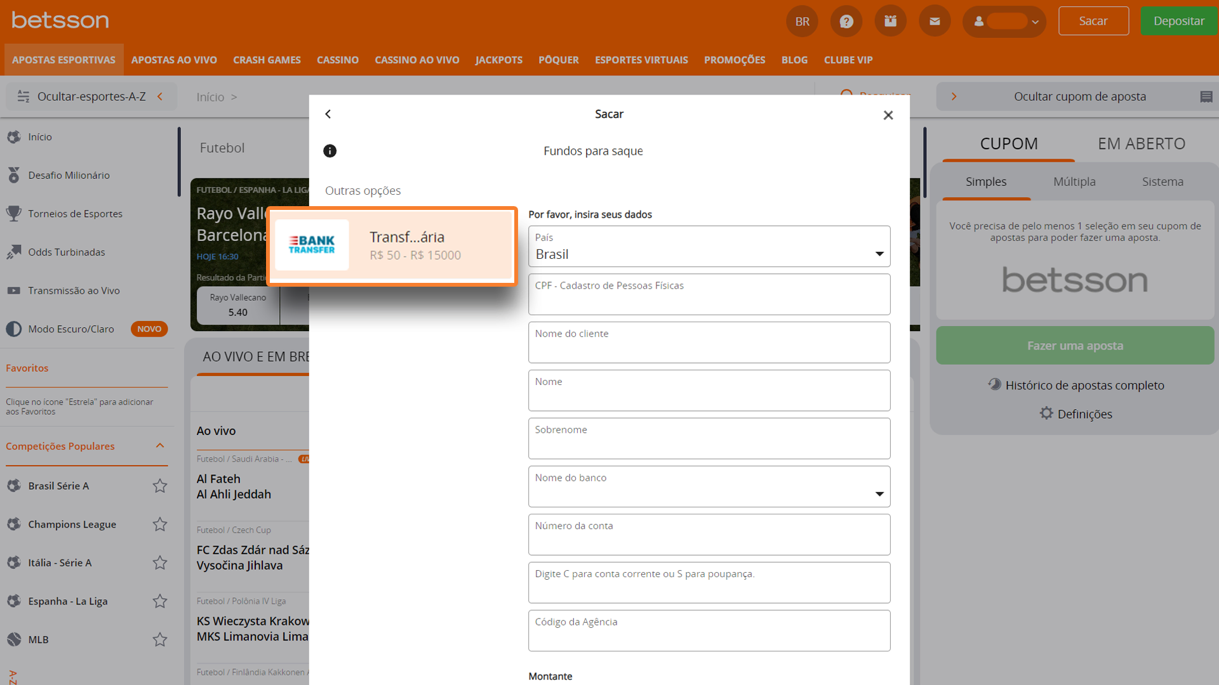
Task: Open the País dropdown showing Brasil
Action: [x=709, y=246]
